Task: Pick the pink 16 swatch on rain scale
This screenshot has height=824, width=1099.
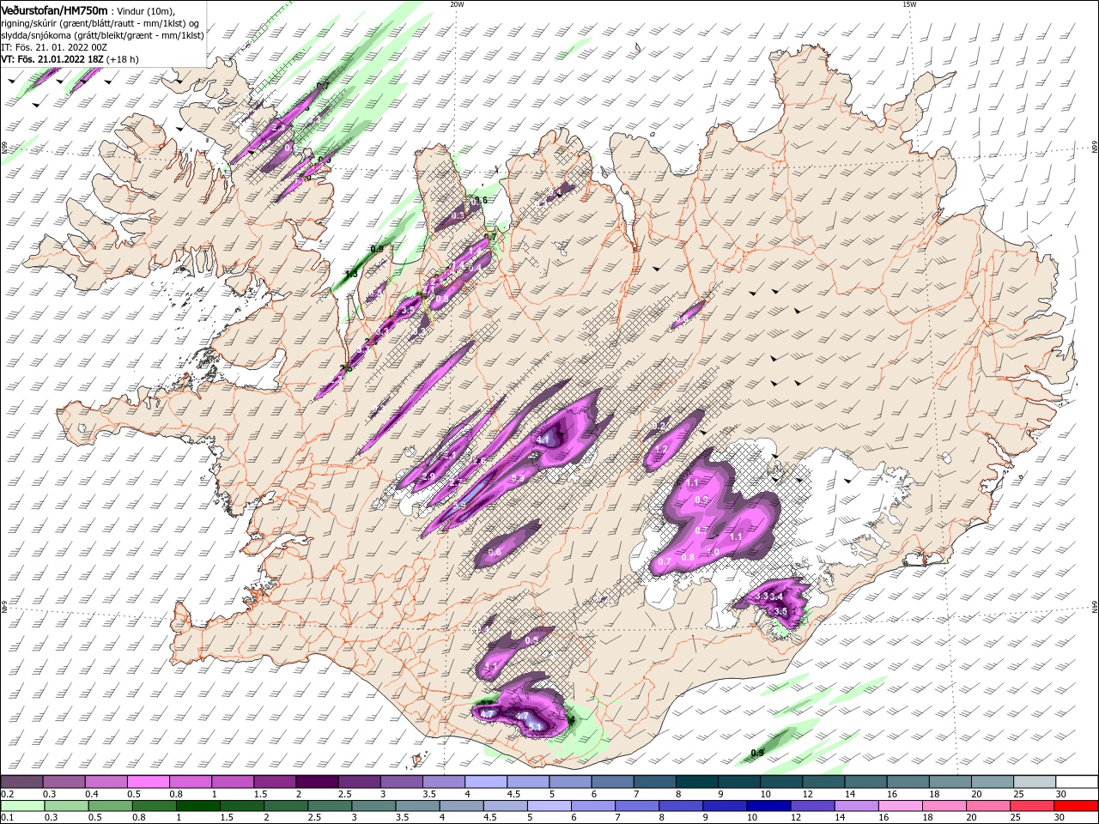Action: (900, 806)
